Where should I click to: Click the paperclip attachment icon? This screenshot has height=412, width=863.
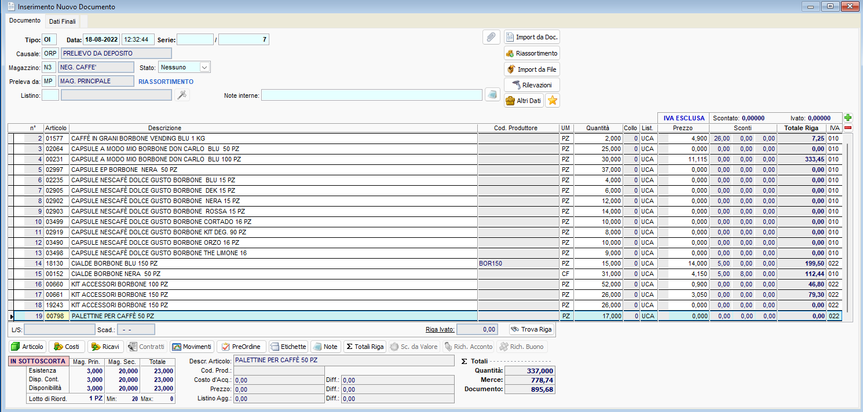[491, 37]
